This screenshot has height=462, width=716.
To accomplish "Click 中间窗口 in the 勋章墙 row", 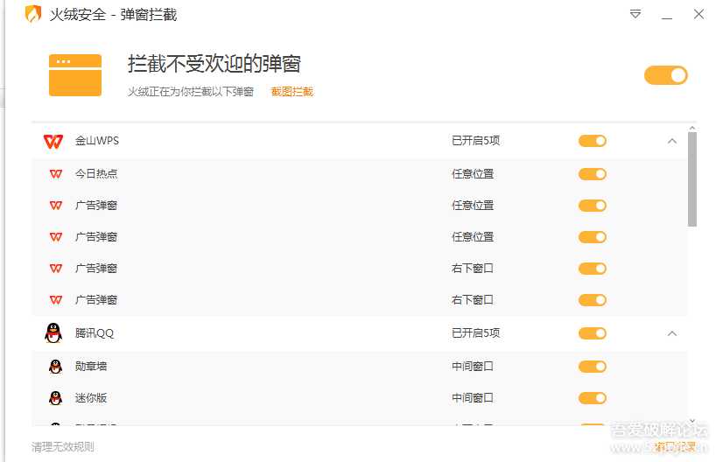I will coord(473,366).
